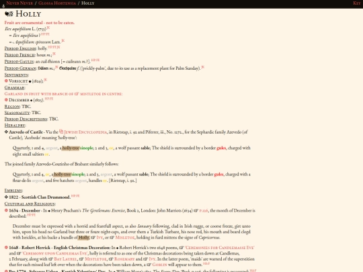
Task: Select the Holly breadcrumb item
Action: [x=88, y=3]
